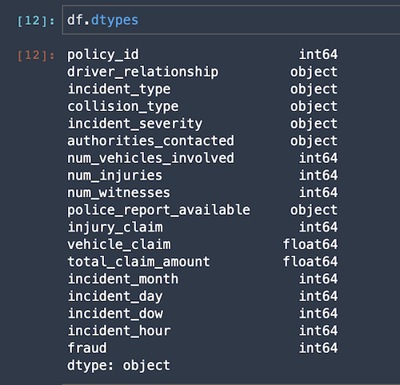This screenshot has height=385, width=400.
Task: Click the incident_severity row
Action: (x=202, y=124)
